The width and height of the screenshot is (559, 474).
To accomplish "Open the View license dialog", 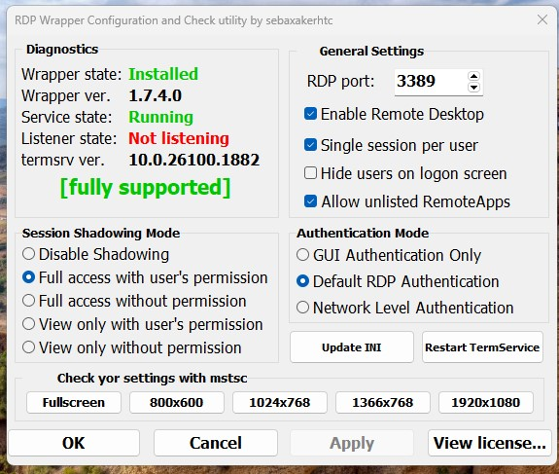I will pos(489,443).
